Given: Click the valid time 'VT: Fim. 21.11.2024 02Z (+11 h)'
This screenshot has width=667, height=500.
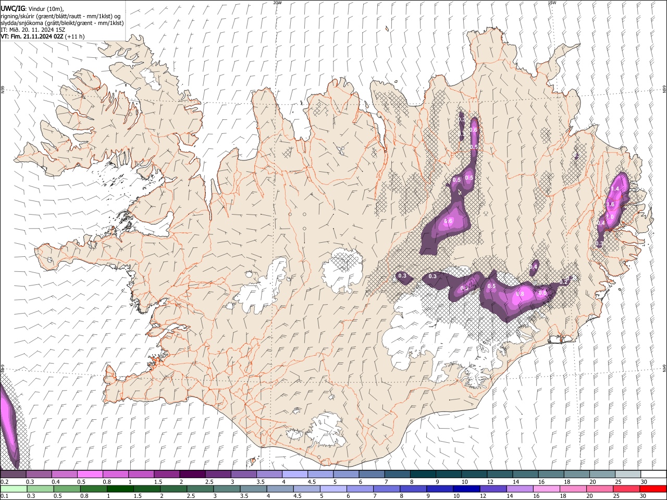Looking at the screenshot, I should click(43, 36).
